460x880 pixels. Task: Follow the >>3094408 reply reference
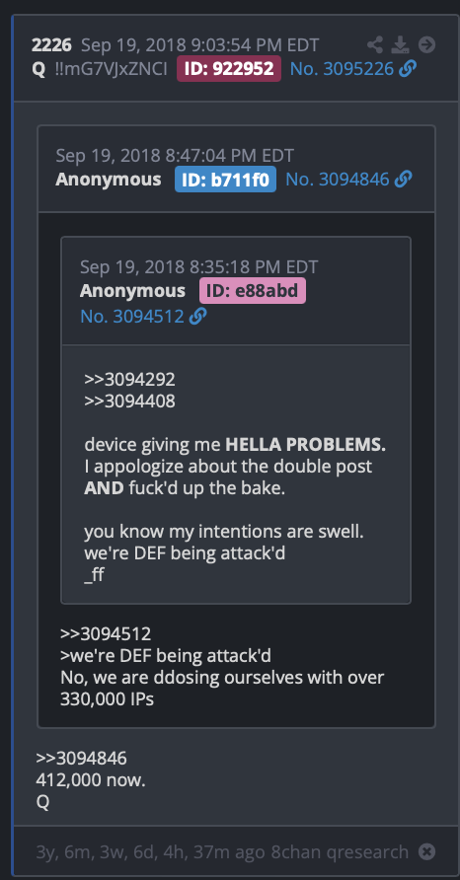pos(129,402)
